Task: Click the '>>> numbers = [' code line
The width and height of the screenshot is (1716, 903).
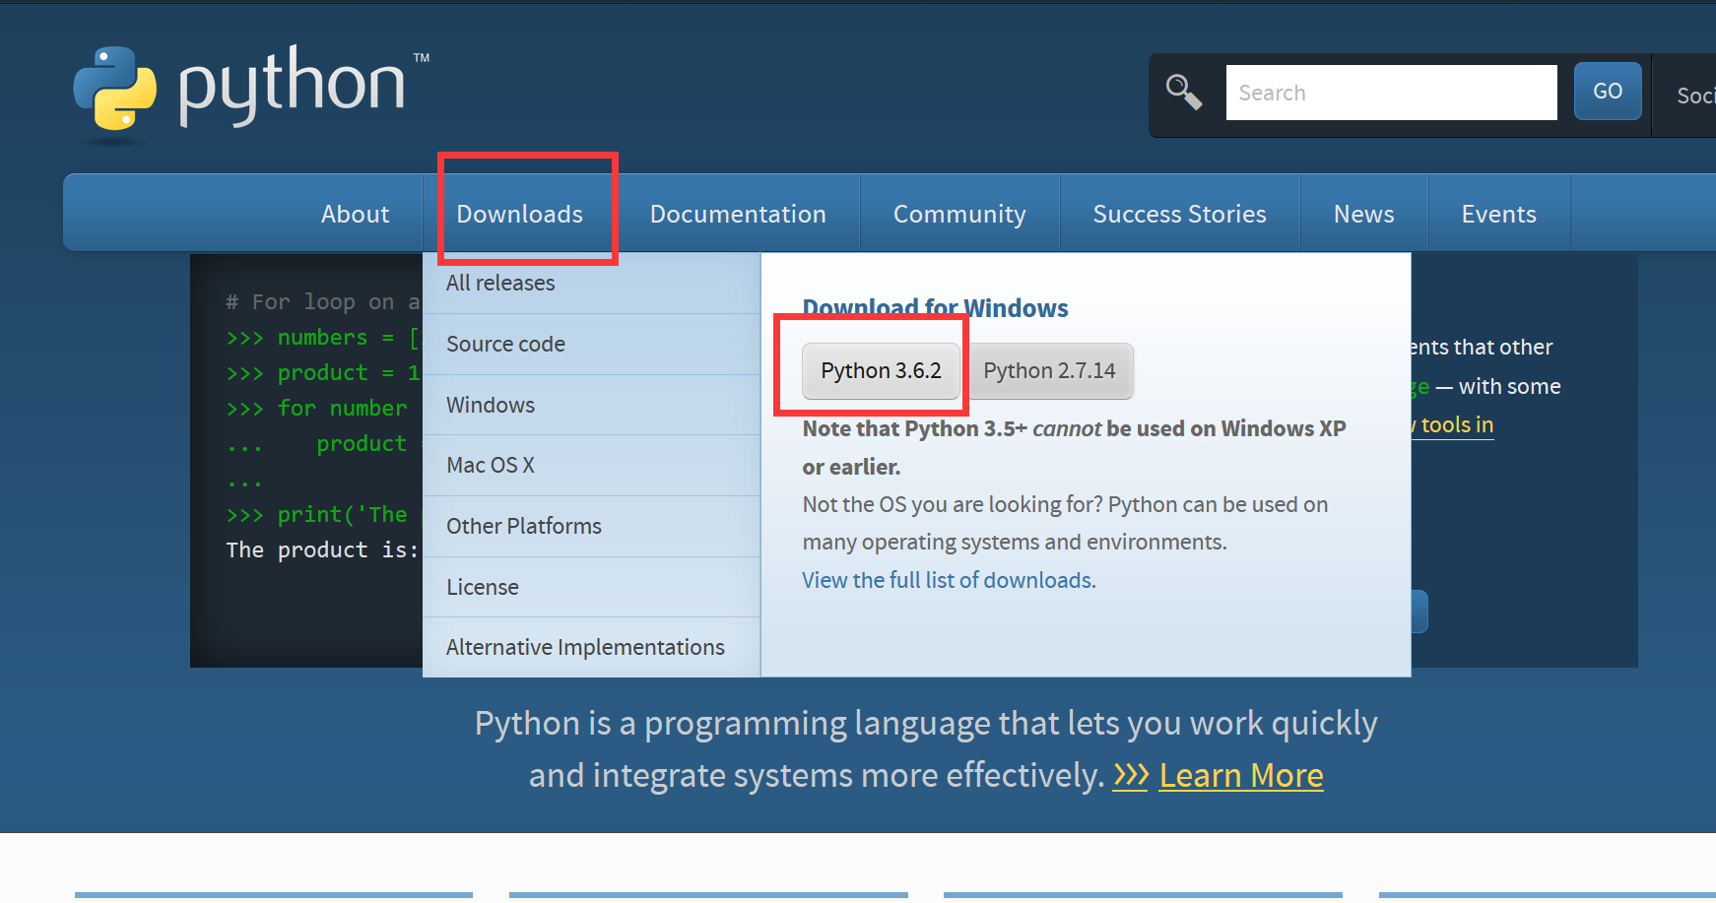Action: tap(322, 337)
